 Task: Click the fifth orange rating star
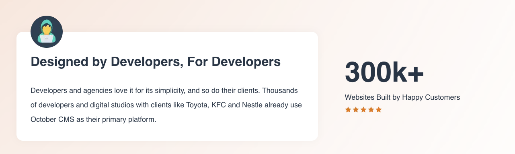point(378,109)
